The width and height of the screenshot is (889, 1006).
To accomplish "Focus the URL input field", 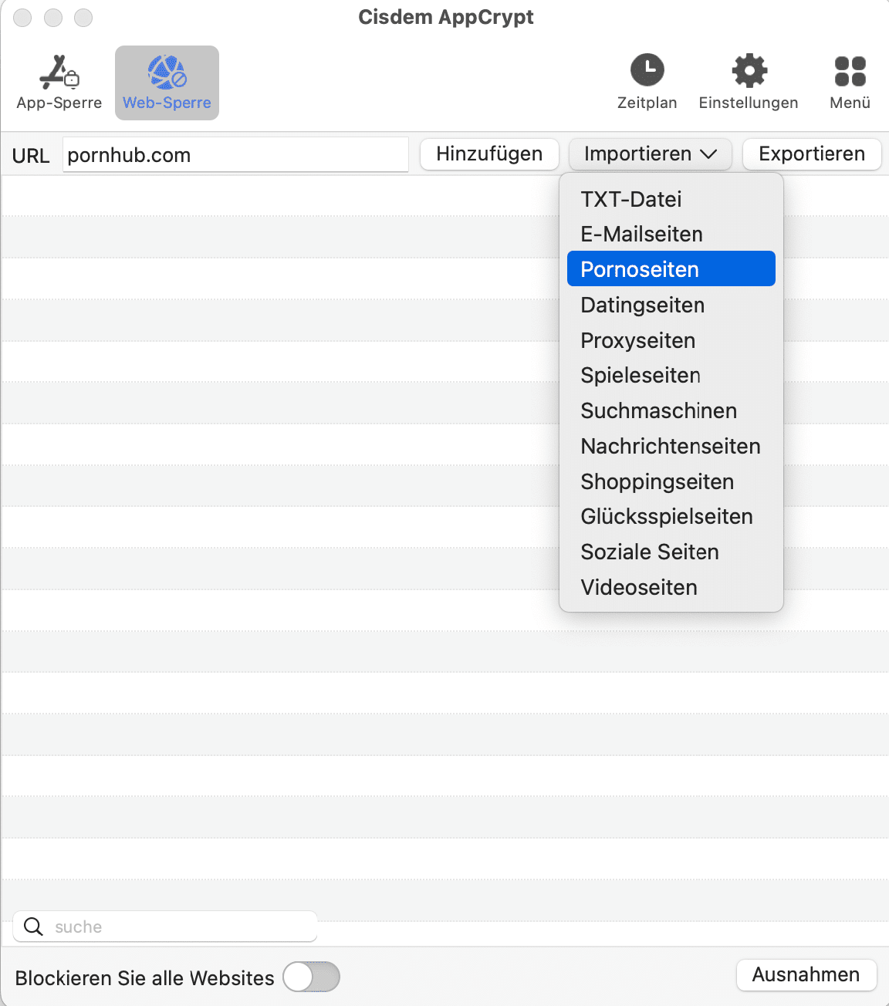I will [235, 155].
